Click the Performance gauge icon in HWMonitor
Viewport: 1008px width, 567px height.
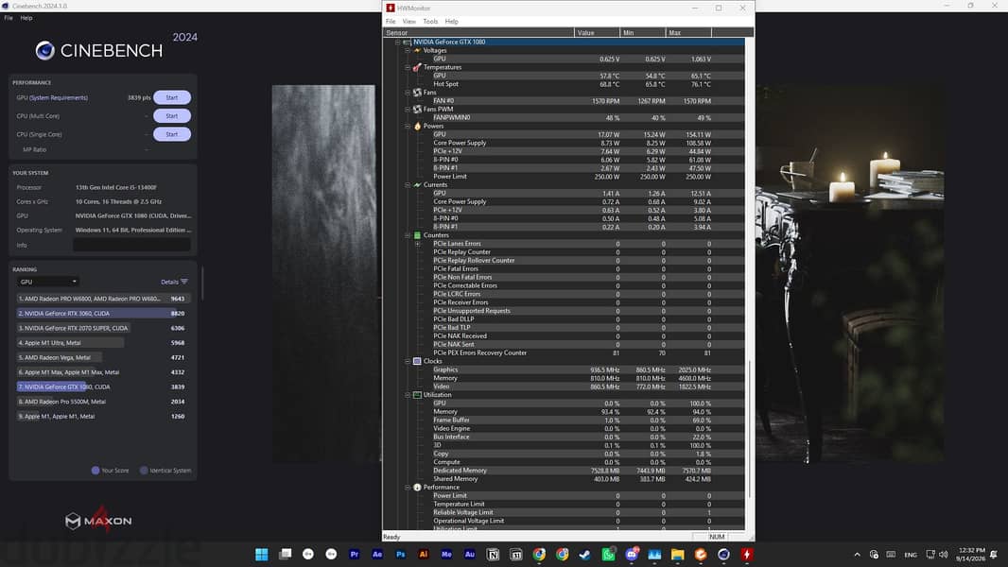(x=417, y=488)
